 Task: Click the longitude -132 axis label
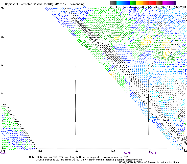39,151
